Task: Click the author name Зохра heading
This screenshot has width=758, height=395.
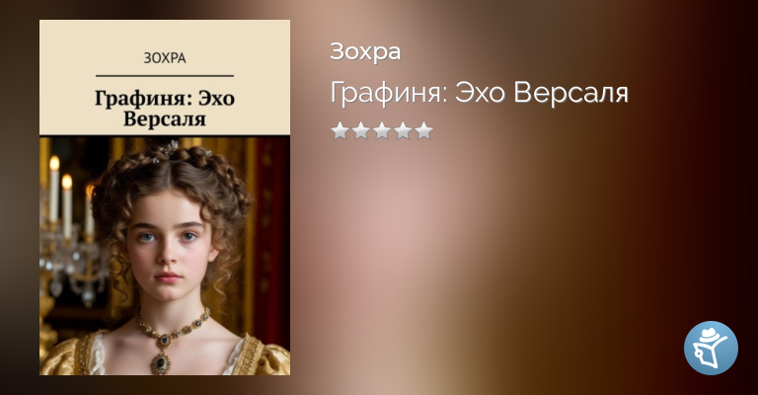Action: (365, 51)
